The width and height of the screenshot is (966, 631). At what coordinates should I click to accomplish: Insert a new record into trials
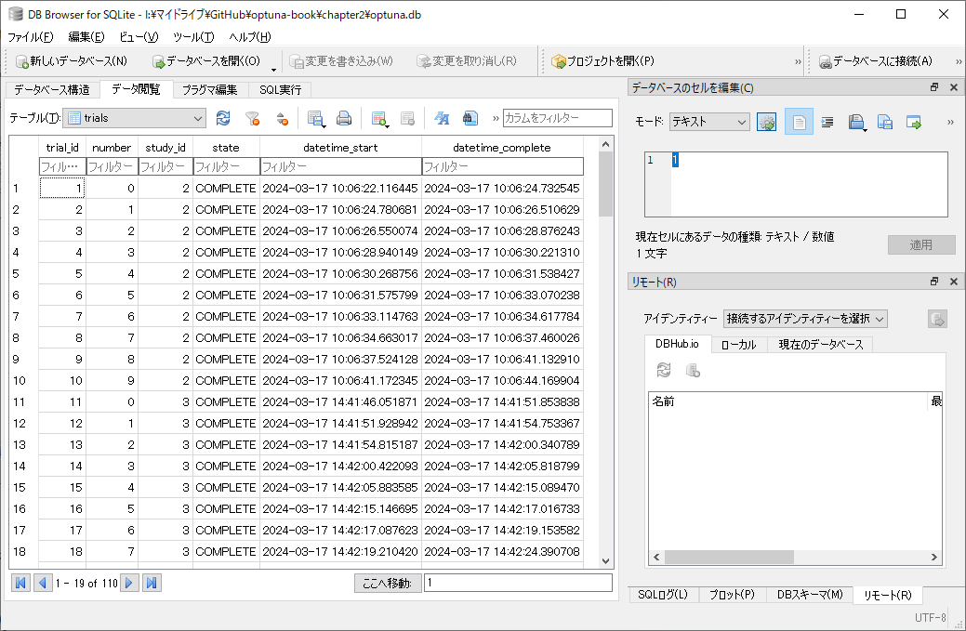click(x=378, y=119)
